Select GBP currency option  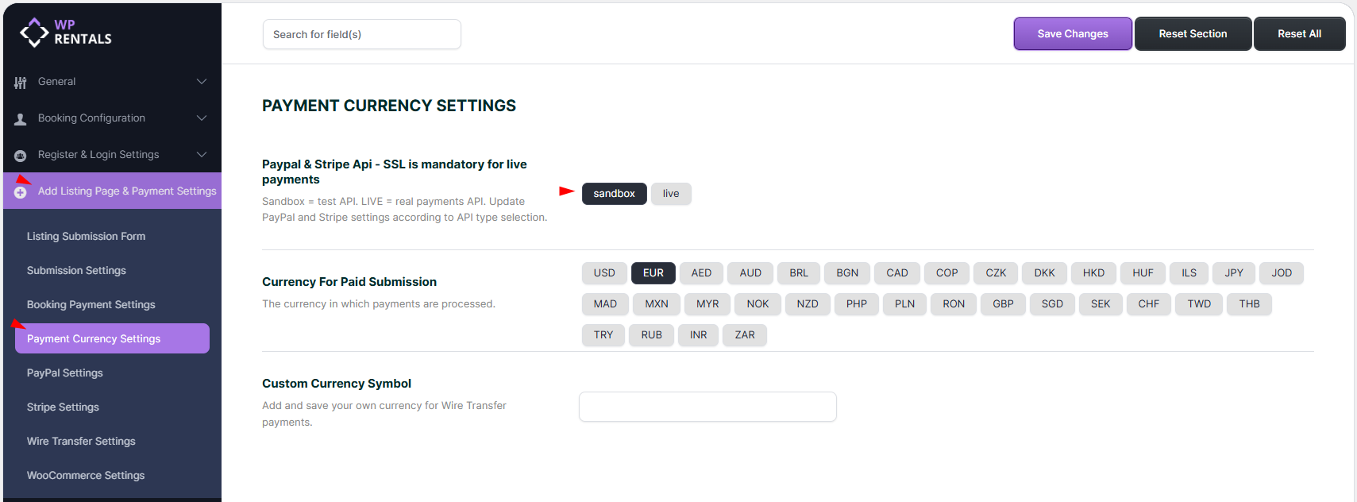pyautogui.click(x=1003, y=304)
